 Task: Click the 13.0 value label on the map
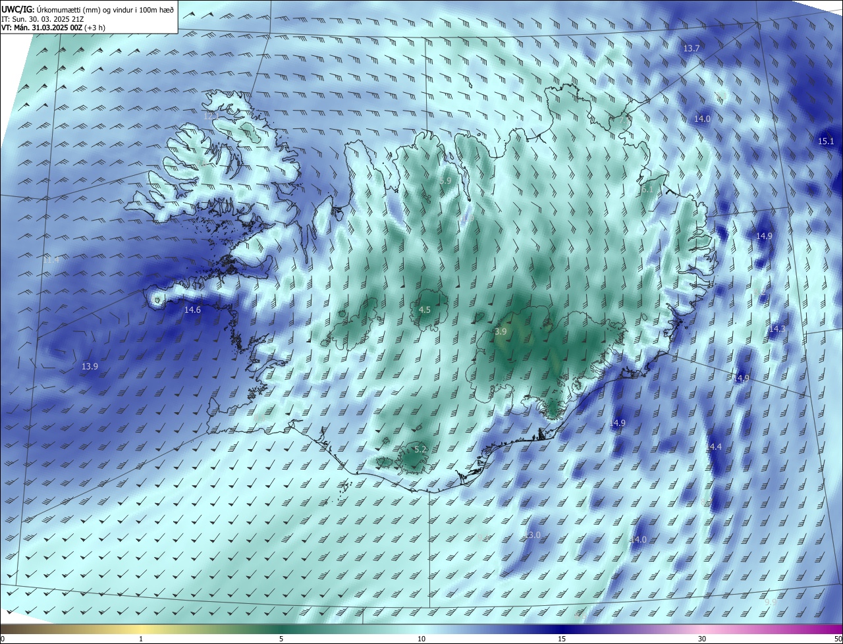532,535
